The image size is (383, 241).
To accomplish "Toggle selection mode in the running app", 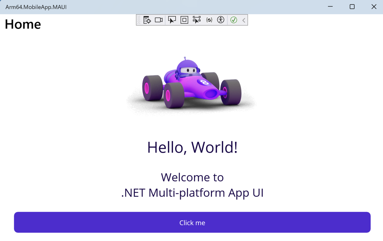I will click(172, 20).
